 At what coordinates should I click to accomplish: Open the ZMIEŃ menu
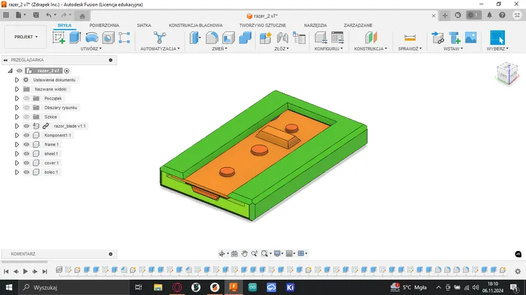point(220,49)
